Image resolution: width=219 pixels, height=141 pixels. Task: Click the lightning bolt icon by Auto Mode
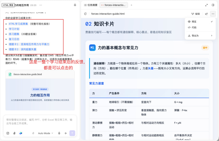click(x=33, y=133)
